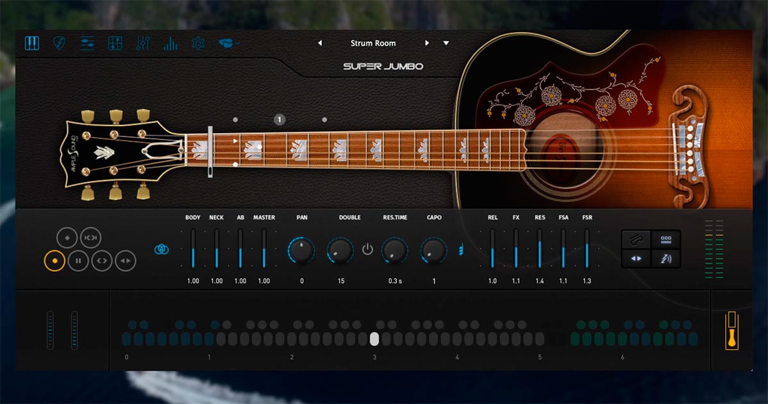
Task: Click the CAPO knob
Action: [x=434, y=250]
